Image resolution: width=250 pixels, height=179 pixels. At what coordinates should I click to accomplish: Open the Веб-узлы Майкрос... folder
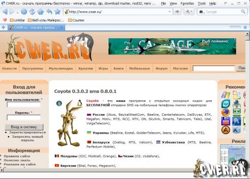click(x=46, y=20)
